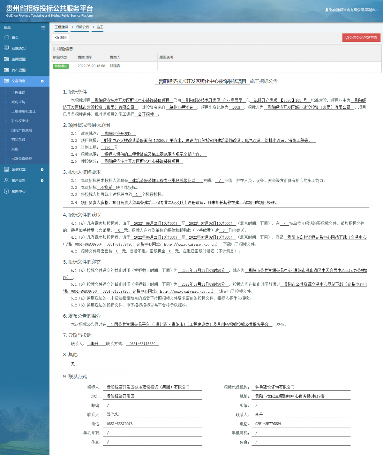
Task: Open 系统通知 via the monitor icon
Action: click(x=6, y=48)
